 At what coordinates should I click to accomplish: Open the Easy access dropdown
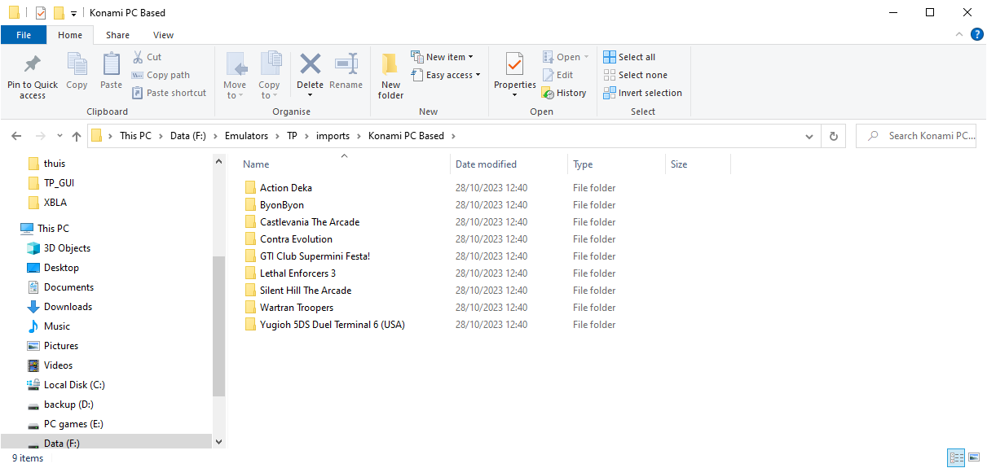point(445,75)
